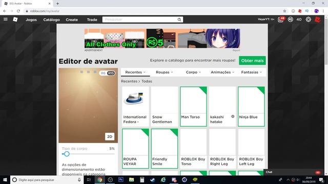Click the All Clothes Only ad banner
Screen dimensions: 328x184
point(162,38)
